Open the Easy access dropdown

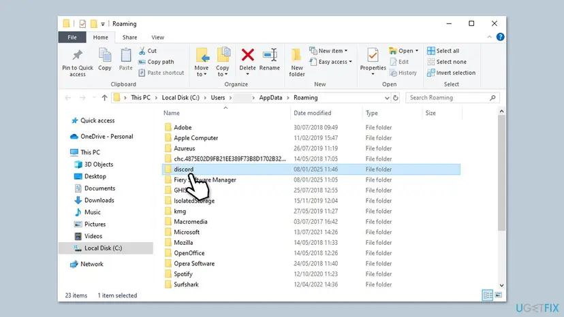(330, 62)
